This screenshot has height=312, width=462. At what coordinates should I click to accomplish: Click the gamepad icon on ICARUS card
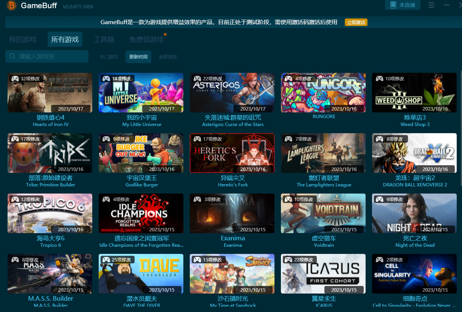point(288,260)
